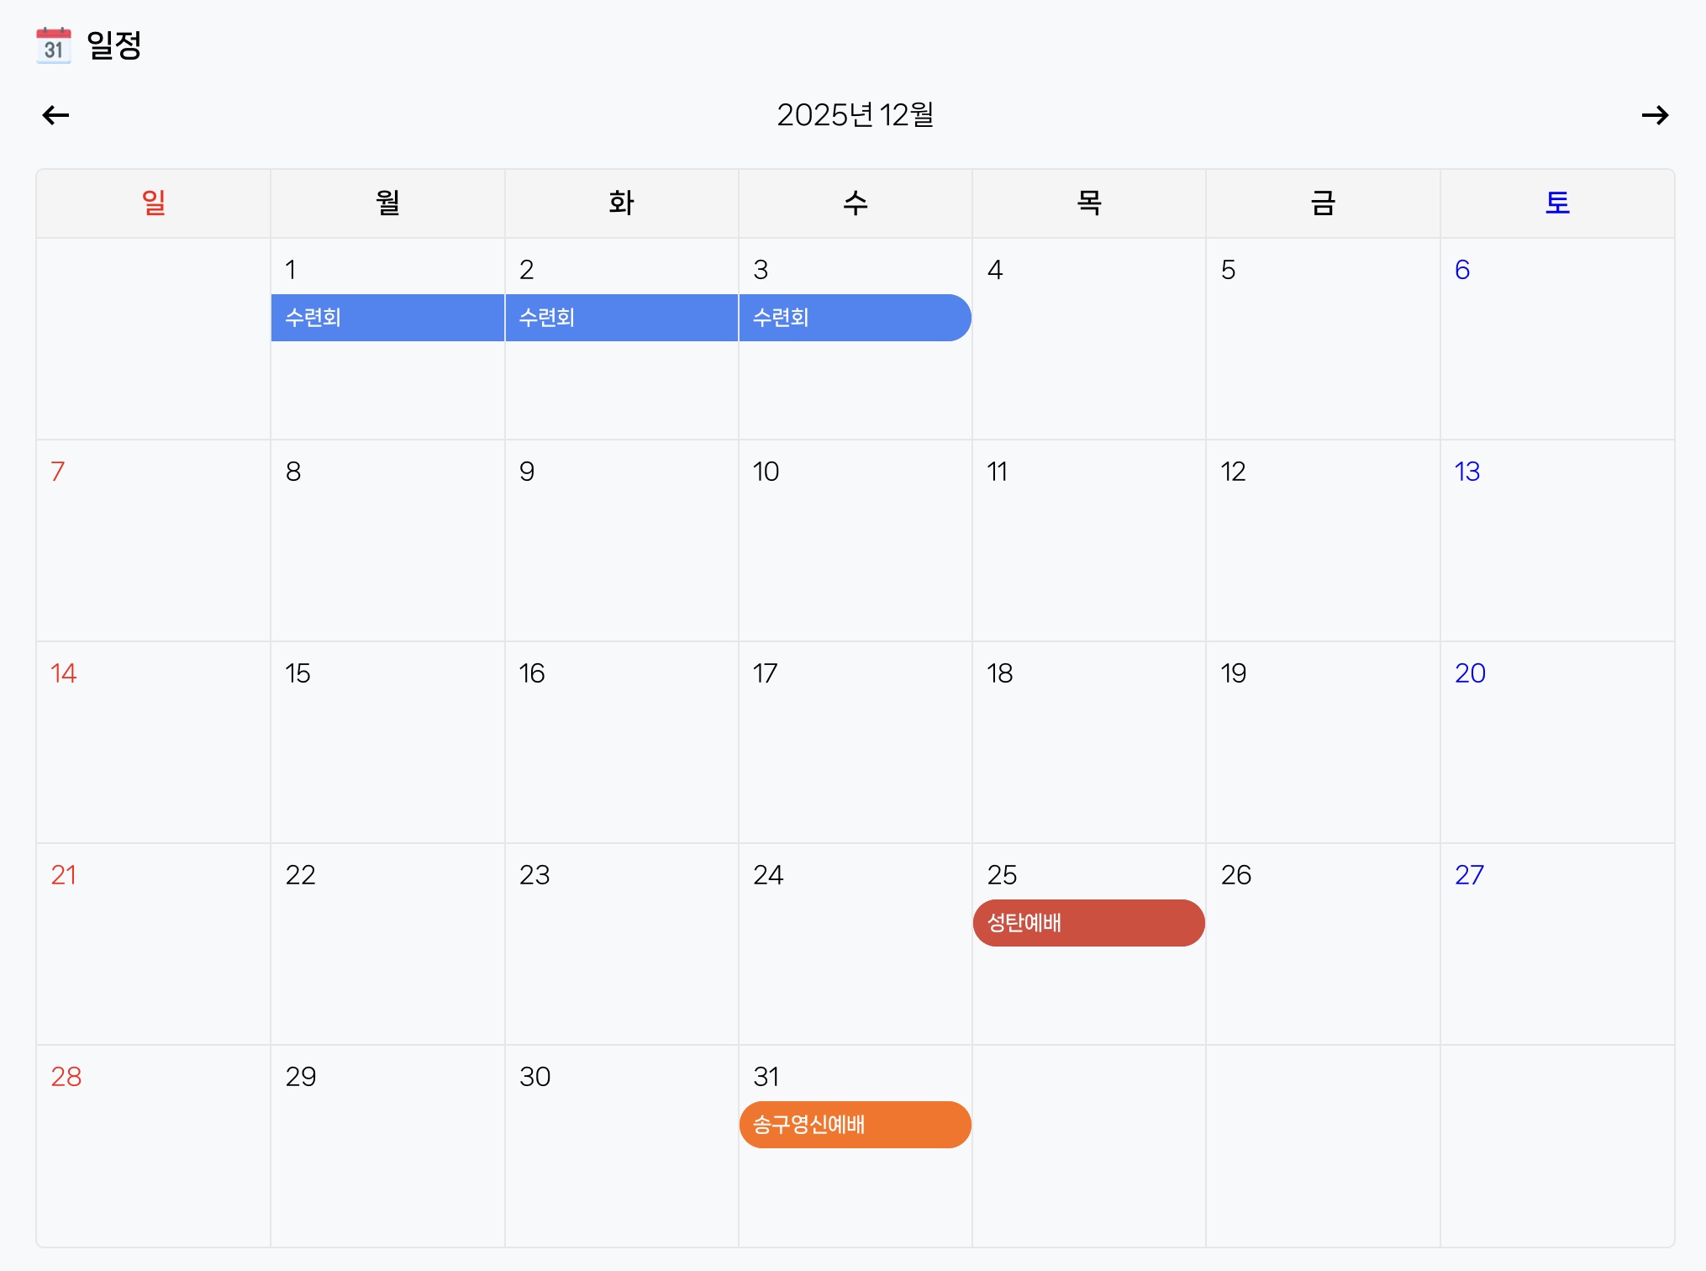The image size is (1706, 1271).
Task: Click the 2025년 12월 month title
Action: [855, 115]
